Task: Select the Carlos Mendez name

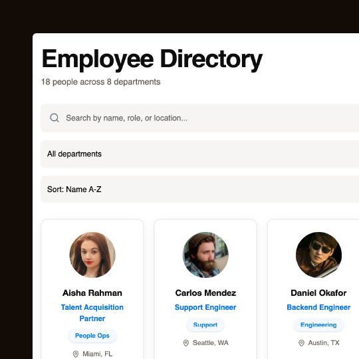Action: pyautogui.click(x=205, y=293)
